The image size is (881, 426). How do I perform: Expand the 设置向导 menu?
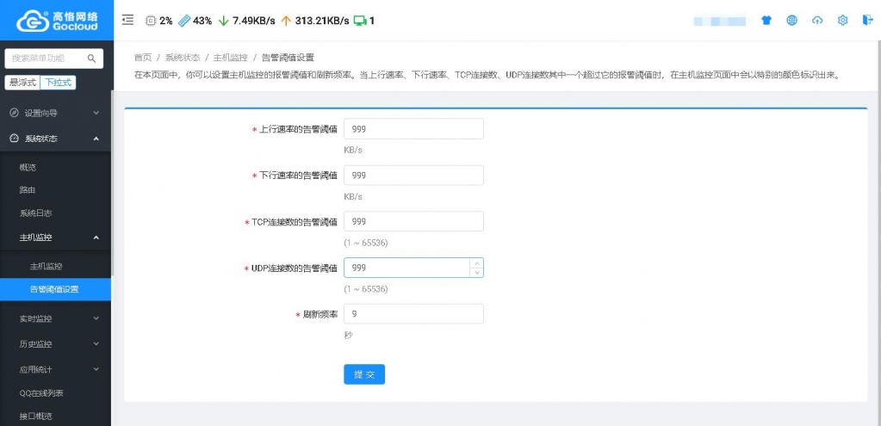point(56,113)
